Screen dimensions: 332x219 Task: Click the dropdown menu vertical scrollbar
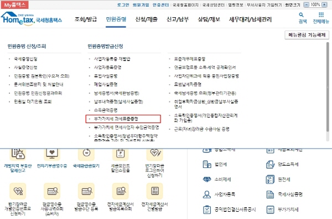(x=328, y=87)
